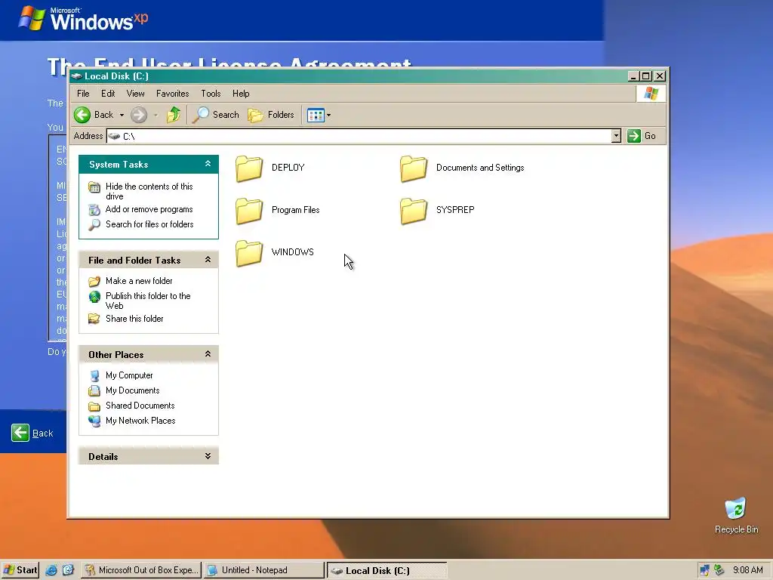Expand the Address bar dropdown
Screen dimensions: 773x580
pos(616,136)
